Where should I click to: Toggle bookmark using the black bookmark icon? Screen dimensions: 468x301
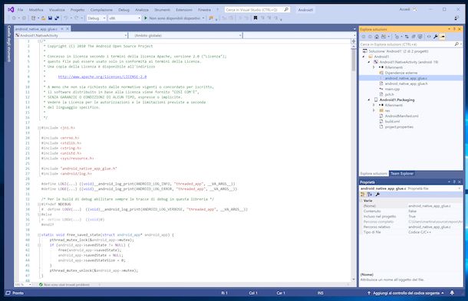pyautogui.click(x=255, y=18)
